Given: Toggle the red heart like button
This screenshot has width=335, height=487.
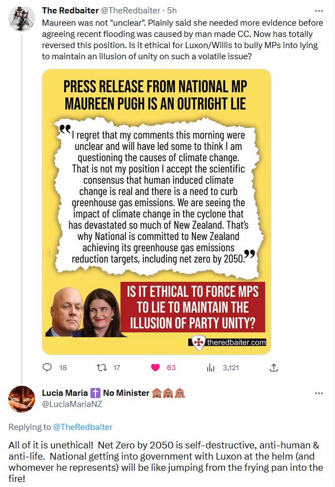Looking at the screenshot, I should 156,367.
